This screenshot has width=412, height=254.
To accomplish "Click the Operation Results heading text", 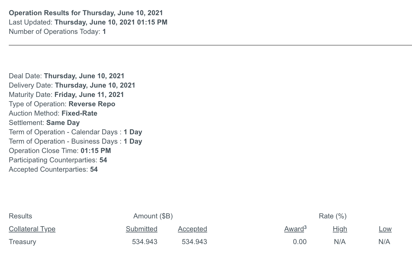I will [86, 13].
